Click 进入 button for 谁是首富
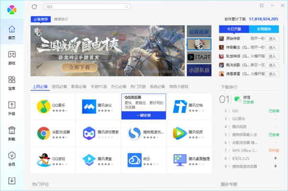Screen dimensions: 288x191 [x=272, y=74]
